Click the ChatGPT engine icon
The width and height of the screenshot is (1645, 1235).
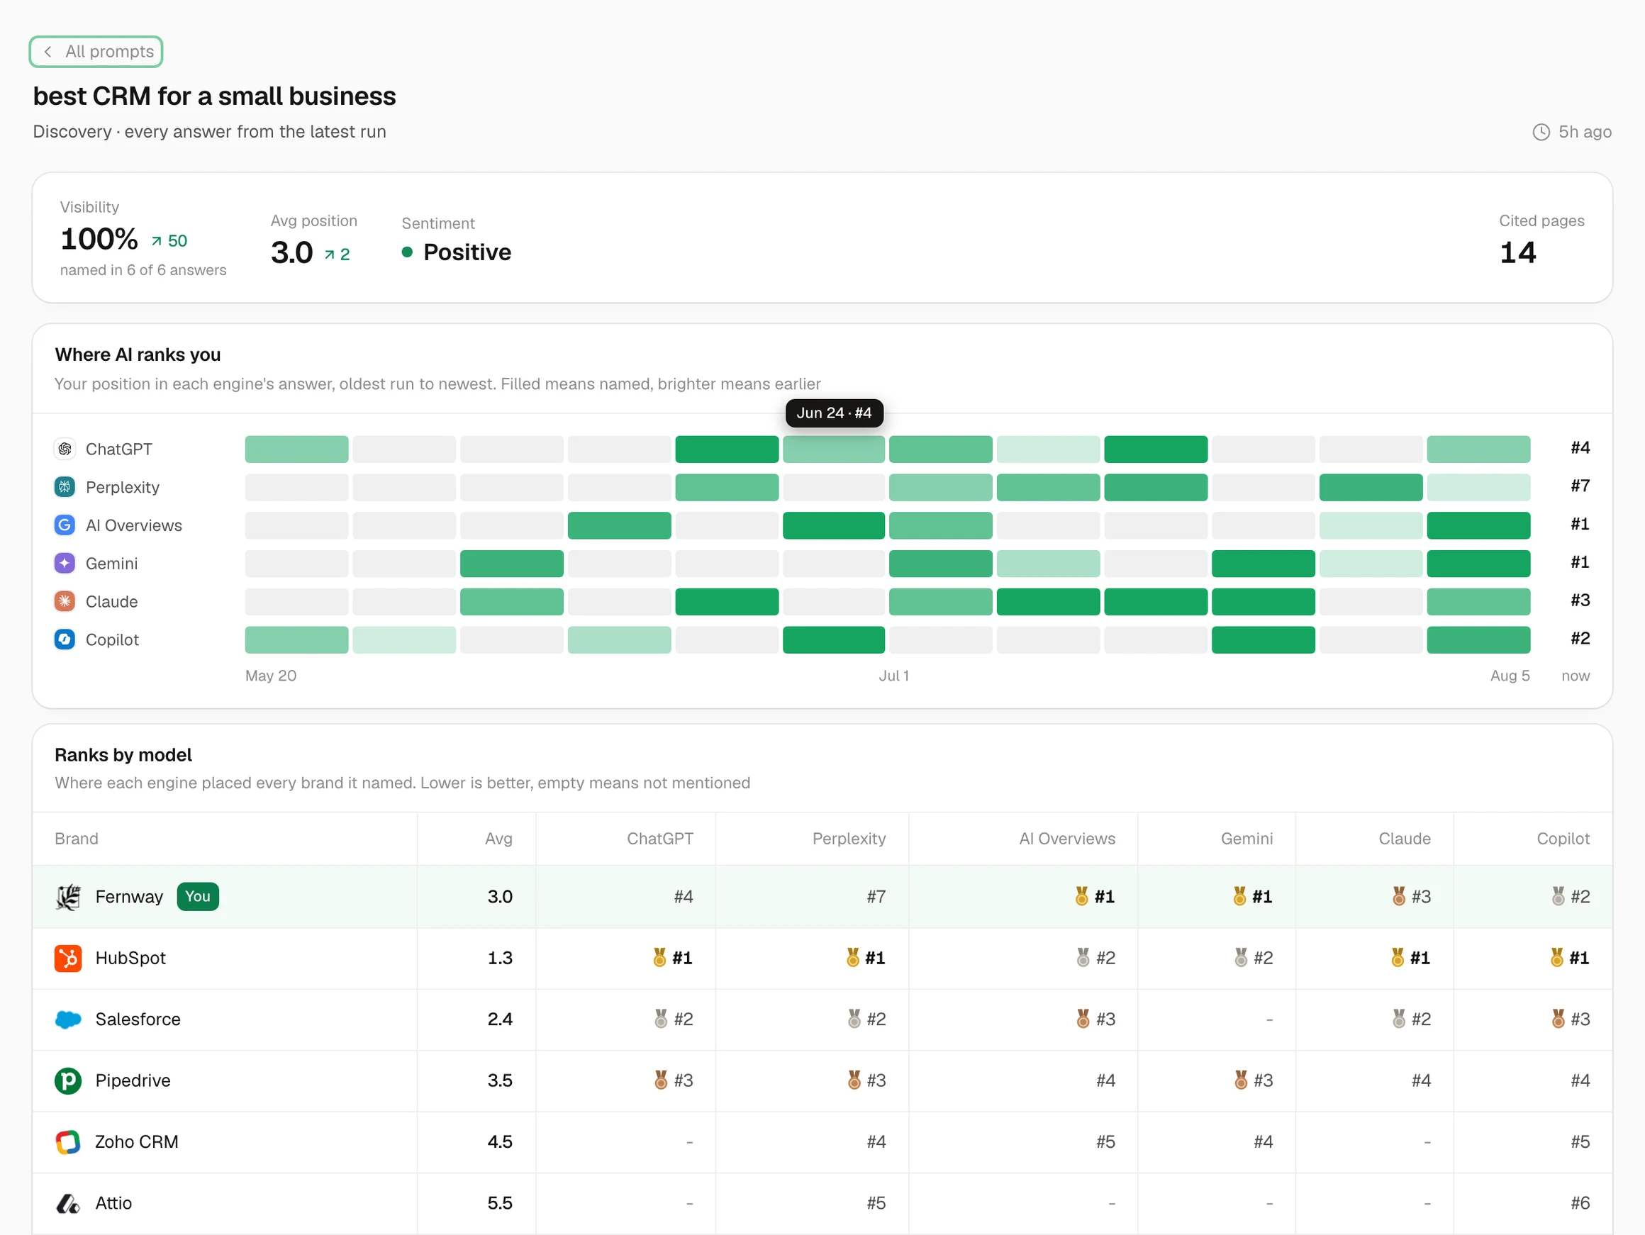(65, 449)
